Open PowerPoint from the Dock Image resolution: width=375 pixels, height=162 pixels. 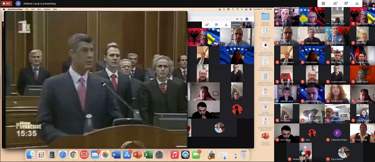[x=137, y=155]
